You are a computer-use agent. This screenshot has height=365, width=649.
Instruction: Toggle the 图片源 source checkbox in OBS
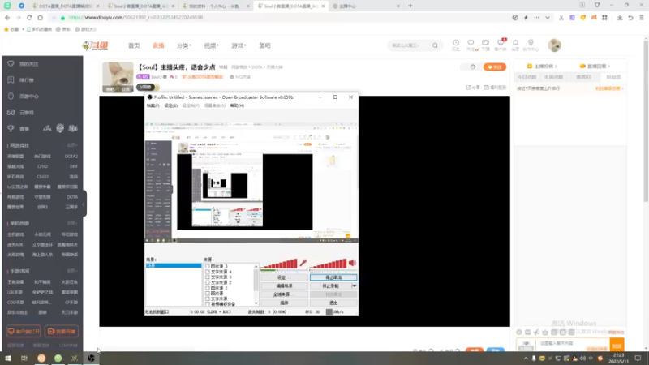208,293
